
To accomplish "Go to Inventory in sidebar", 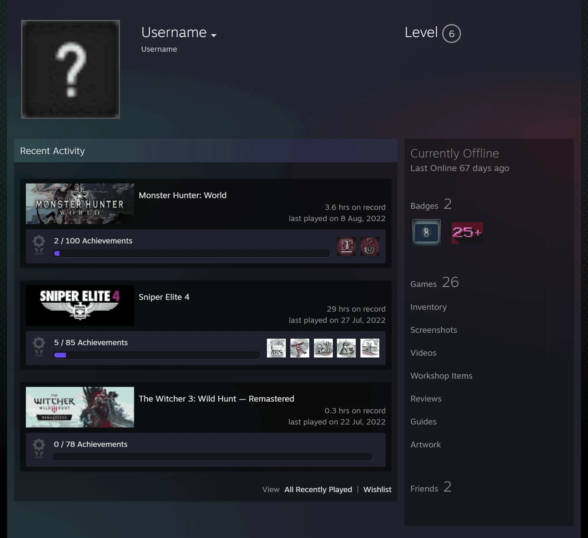I will pos(428,307).
